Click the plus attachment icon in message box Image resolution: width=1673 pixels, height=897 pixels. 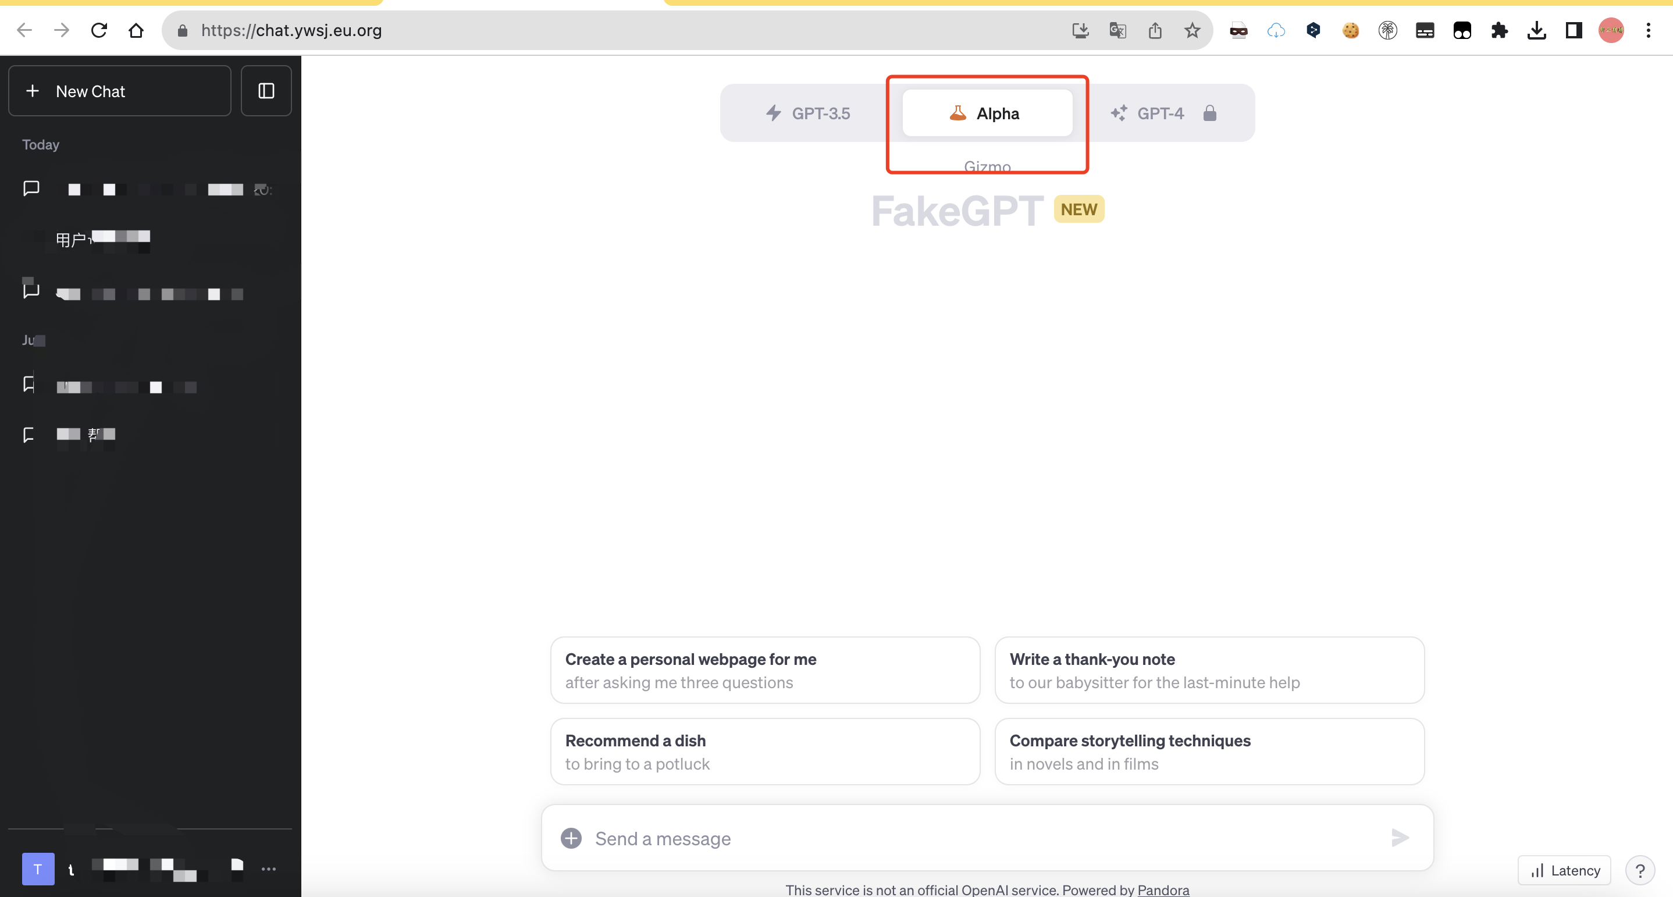click(x=571, y=838)
